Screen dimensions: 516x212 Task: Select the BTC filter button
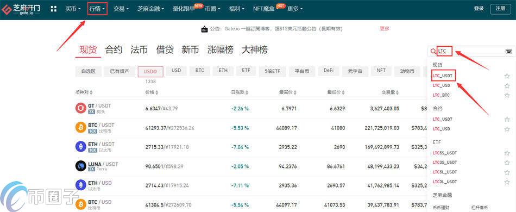click(200, 71)
